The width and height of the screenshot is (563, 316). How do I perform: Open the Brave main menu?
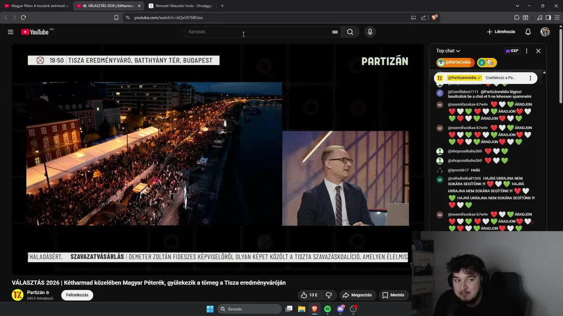(557, 18)
